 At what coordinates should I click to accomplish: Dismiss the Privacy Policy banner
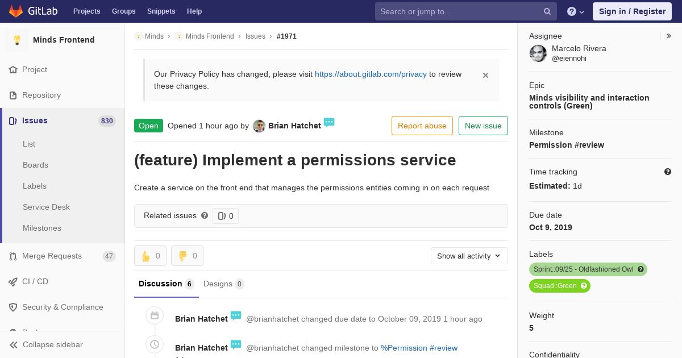(x=485, y=75)
